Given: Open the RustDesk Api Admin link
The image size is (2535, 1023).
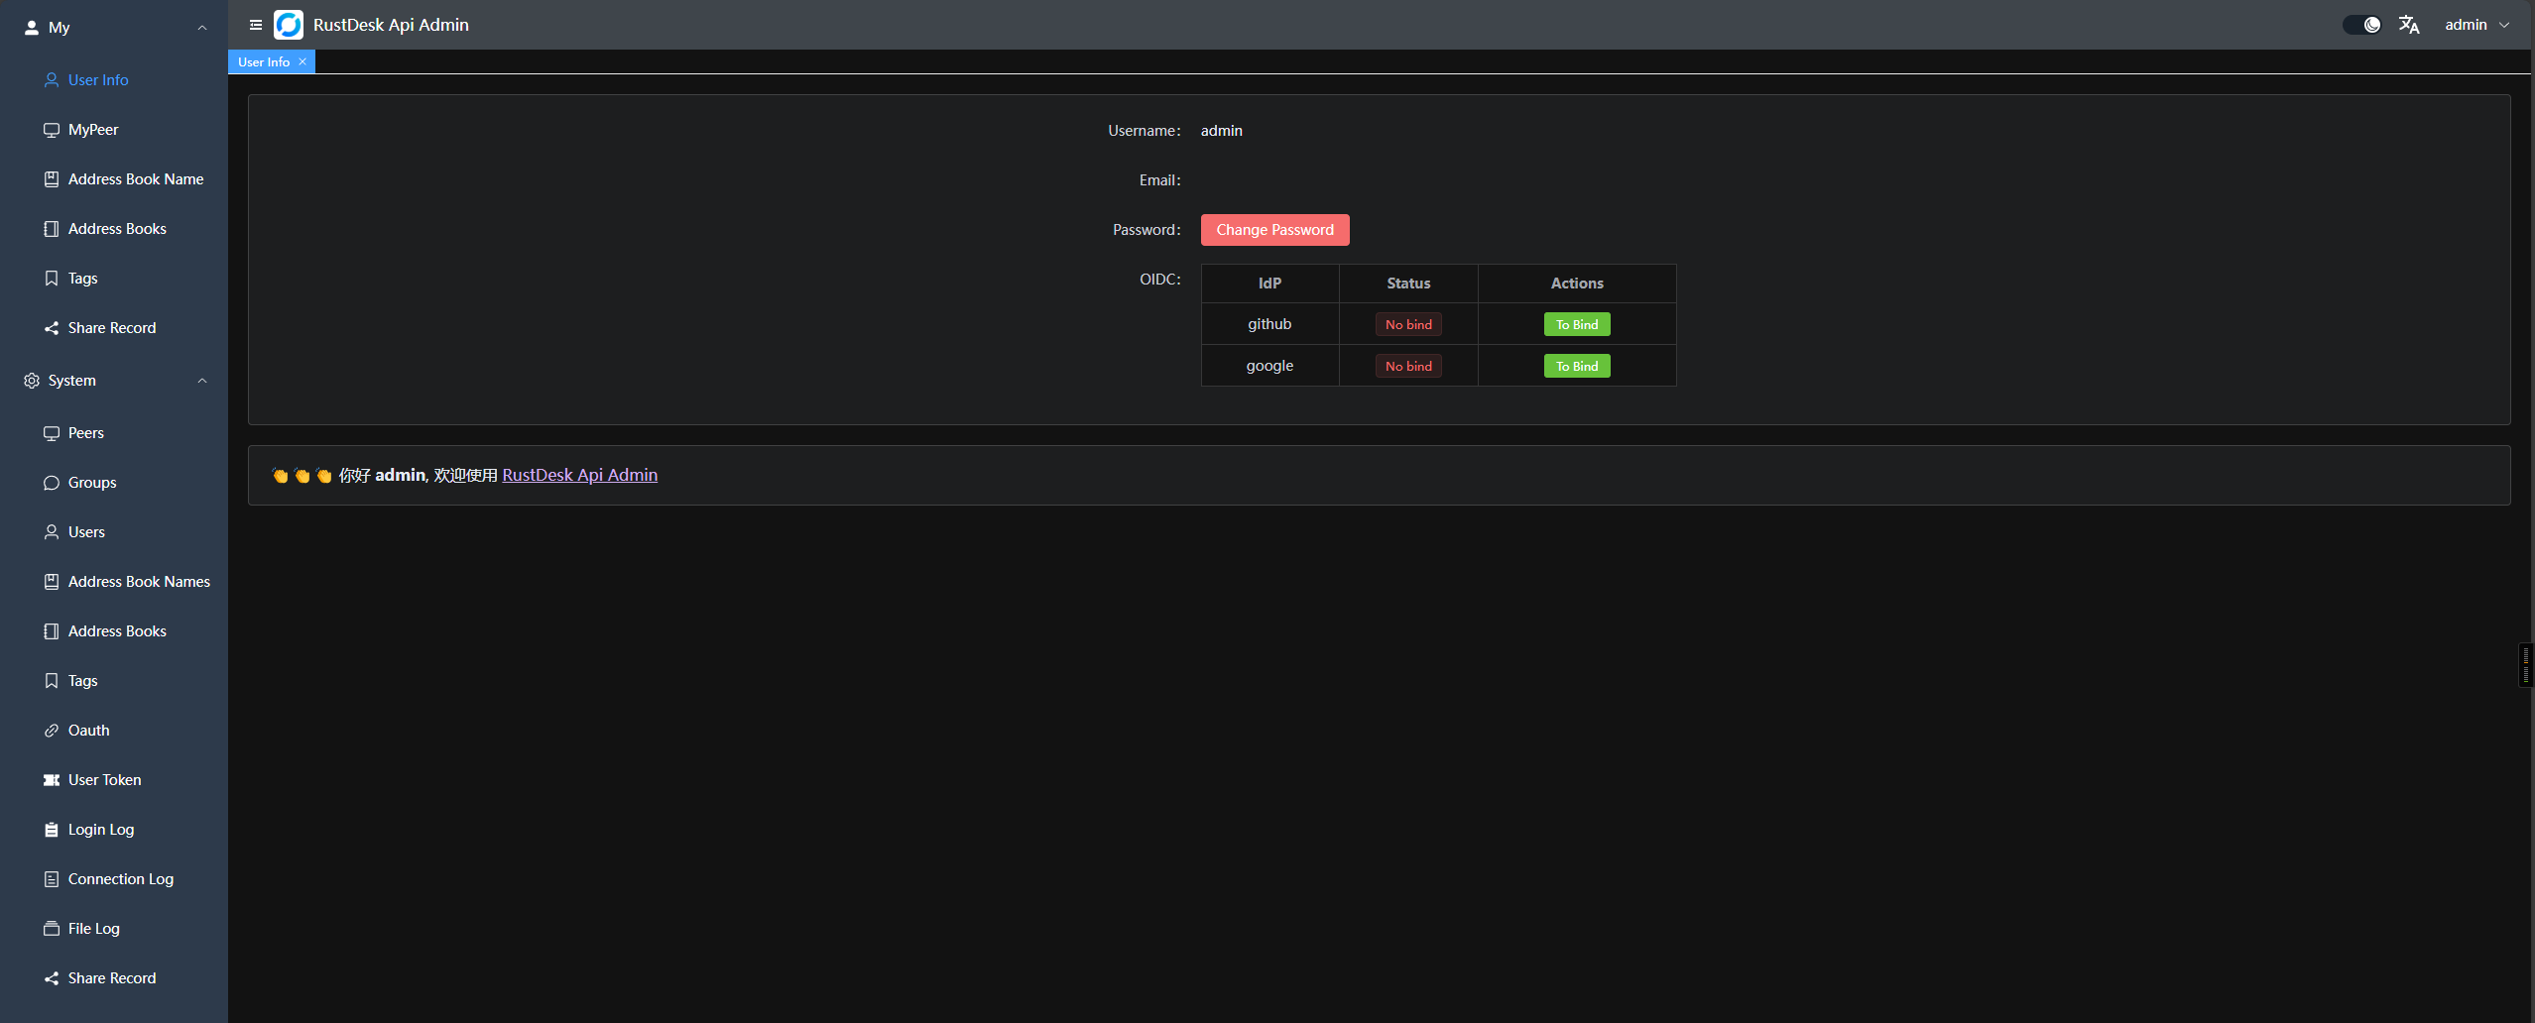Looking at the screenshot, I should coord(579,475).
